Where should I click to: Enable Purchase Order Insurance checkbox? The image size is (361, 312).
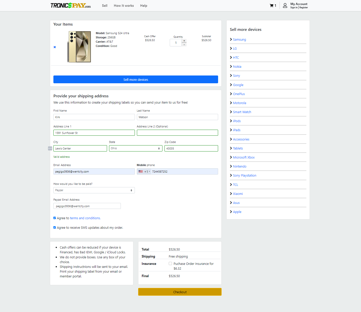[x=170, y=264]
